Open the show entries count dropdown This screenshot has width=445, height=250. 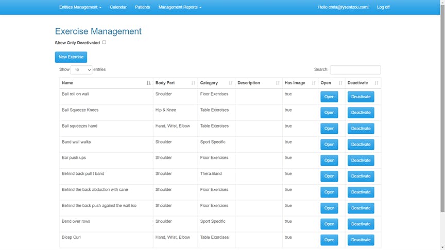(81, 70)
